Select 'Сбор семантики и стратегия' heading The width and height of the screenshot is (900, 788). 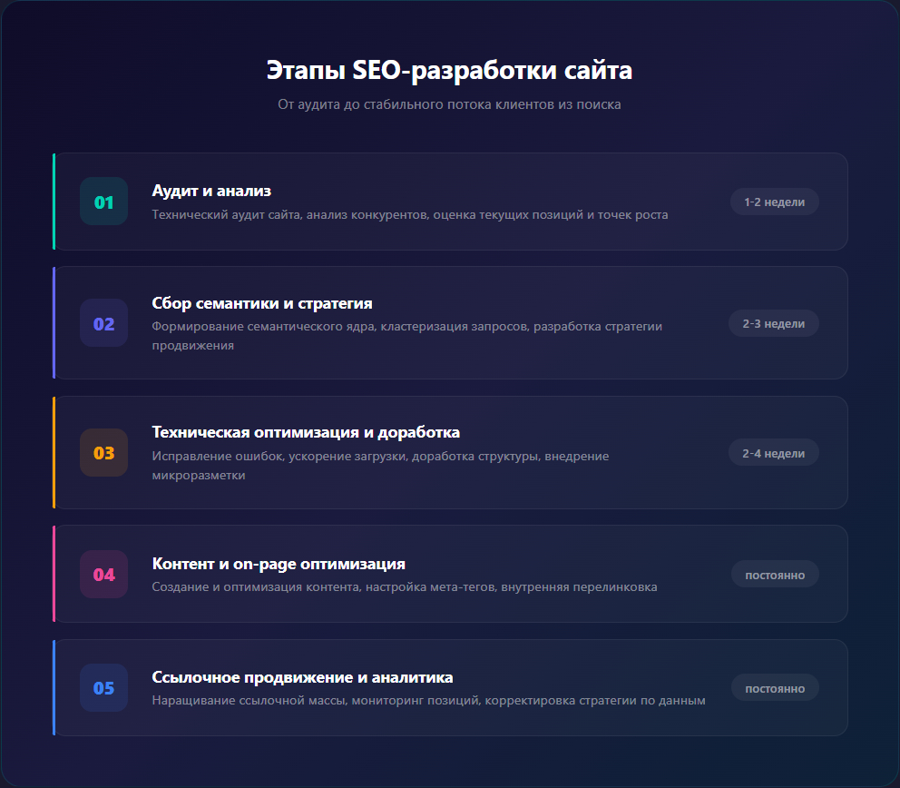tap(261, 303)
